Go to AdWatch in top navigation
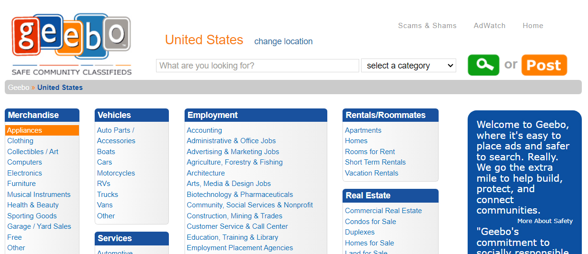This screenshot has width=588, height=254. (x=490, y=26)
